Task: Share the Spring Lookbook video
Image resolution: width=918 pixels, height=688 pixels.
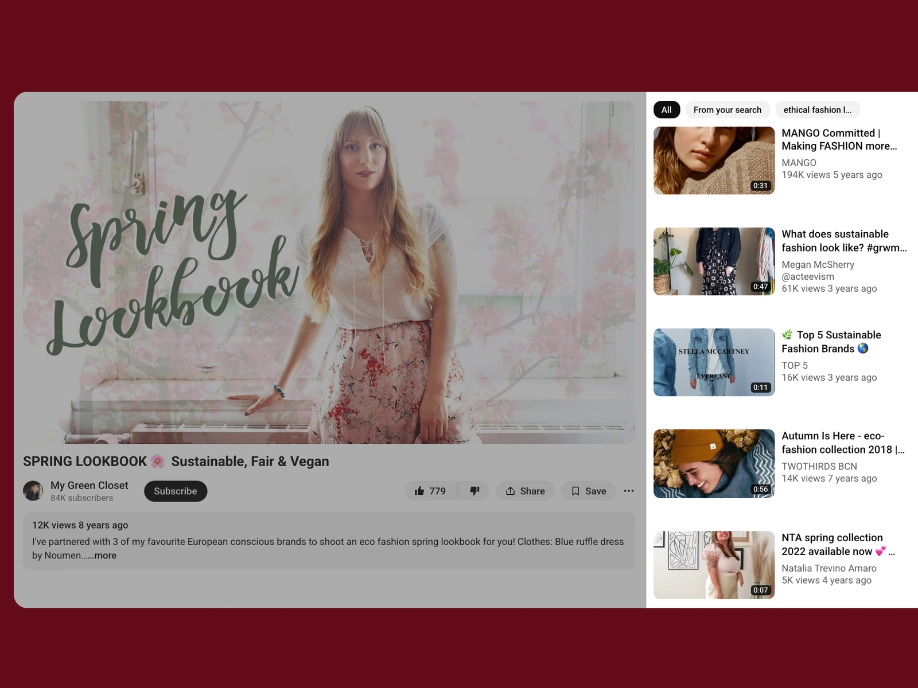Action: point(525,491)
